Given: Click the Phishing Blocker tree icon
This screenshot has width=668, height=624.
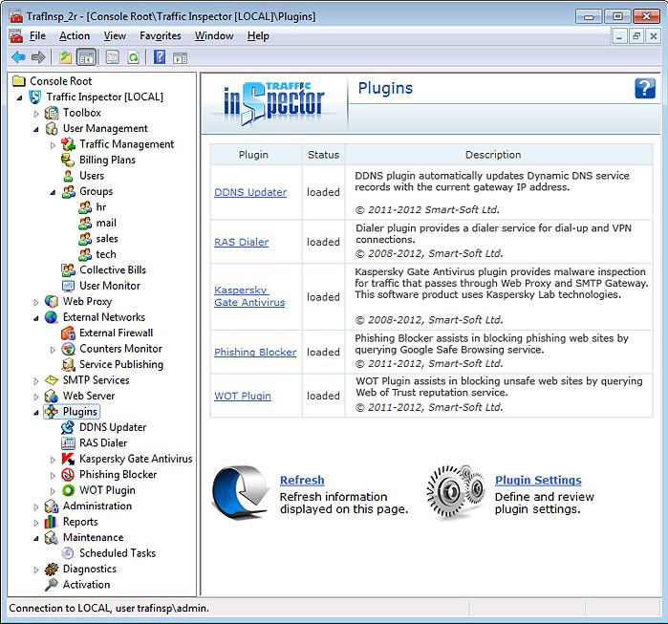Looking at the screenshot, I should point(68,475).
